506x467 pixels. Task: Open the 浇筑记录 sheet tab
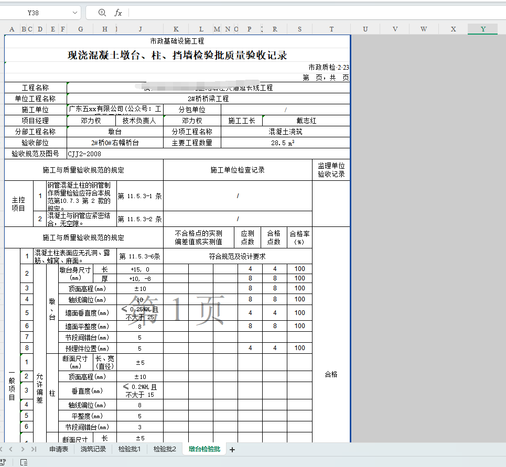[93, 449]
